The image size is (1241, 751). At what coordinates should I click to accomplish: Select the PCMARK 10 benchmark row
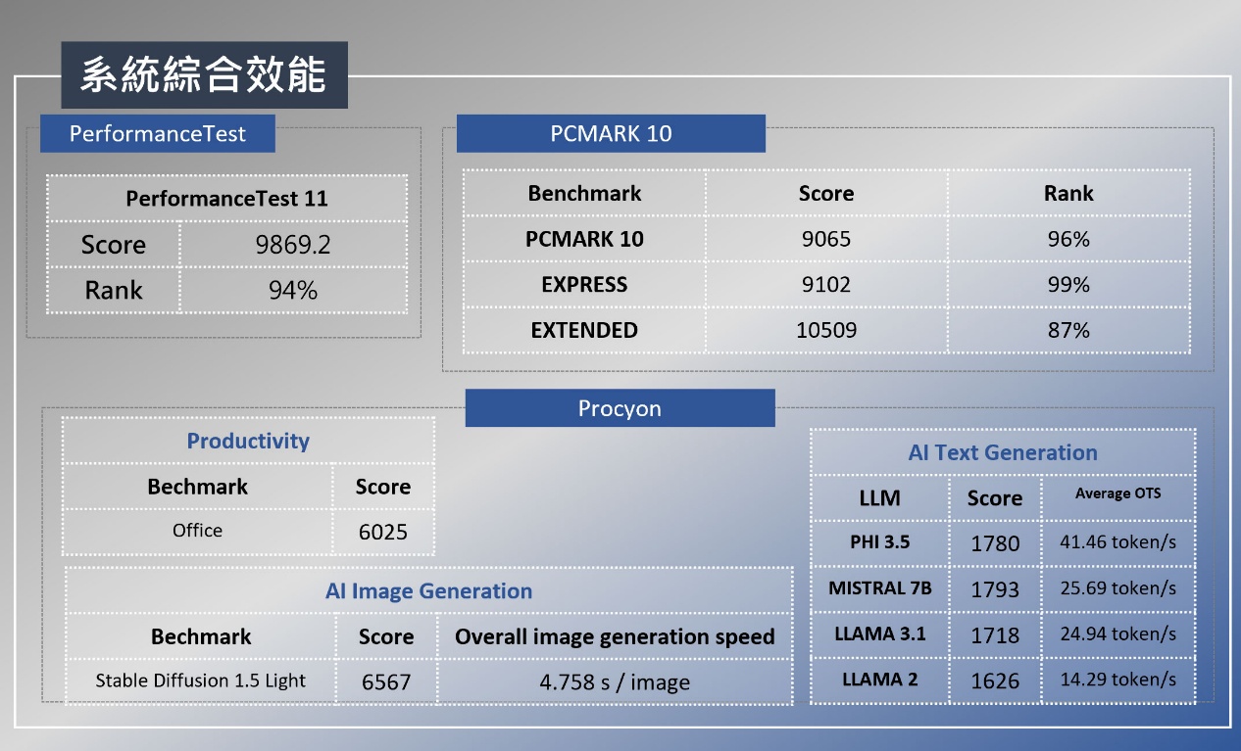point(584,238)
